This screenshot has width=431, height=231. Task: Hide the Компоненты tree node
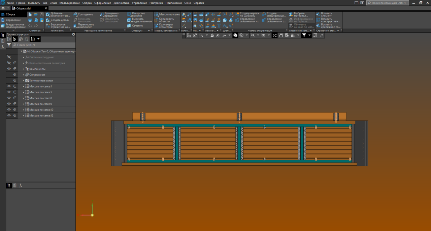(x=9, y=69)
